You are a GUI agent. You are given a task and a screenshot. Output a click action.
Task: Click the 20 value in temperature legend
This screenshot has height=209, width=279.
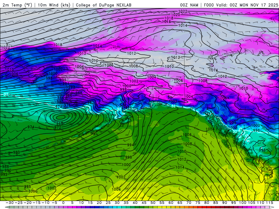[99, 203]
